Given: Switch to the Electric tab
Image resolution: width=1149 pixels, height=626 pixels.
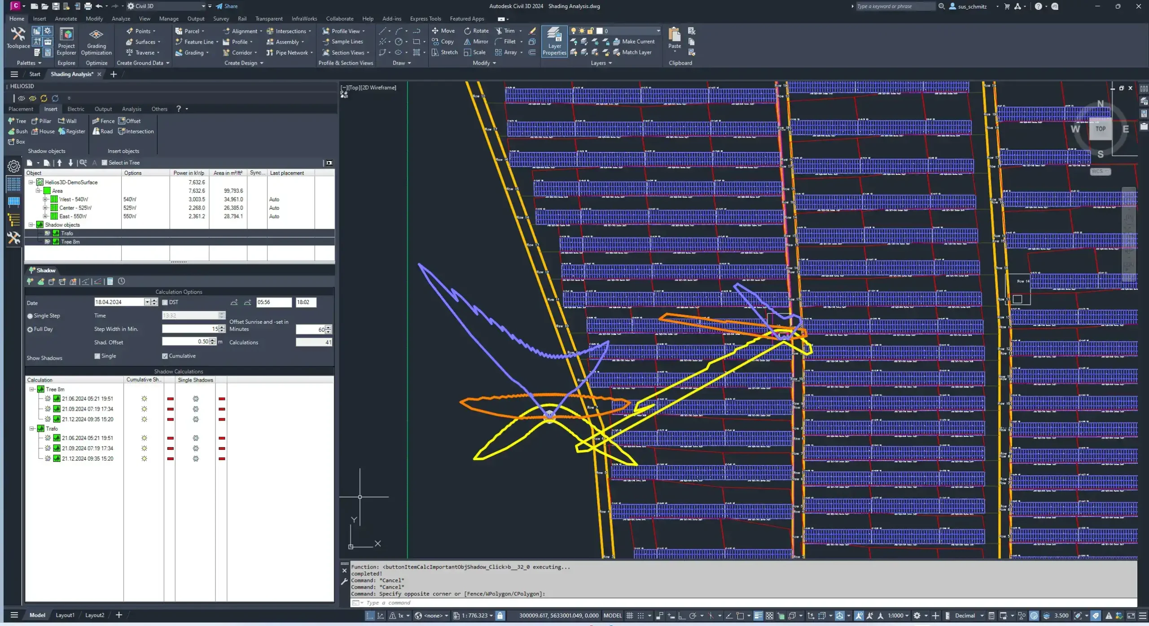Looking at the screenshot, I should click(x=75, y=109).
